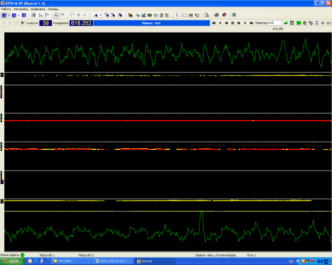Image resolution: width=332 pixels, height=265 pixels.
Task: Jump to the start of the recording
Action: click(213, 23)
